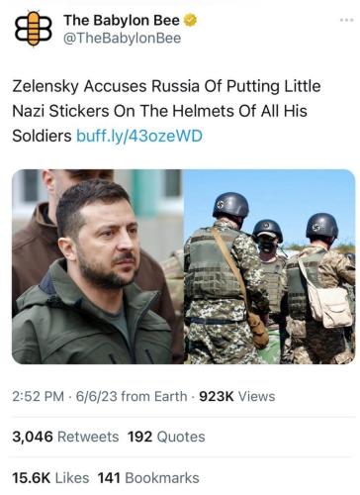Click the leftmost soldier's dark helmet

point(230,205)
